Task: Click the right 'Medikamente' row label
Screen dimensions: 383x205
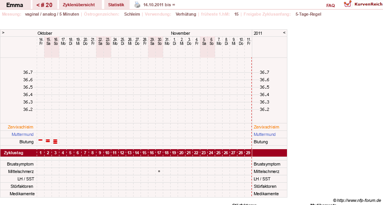Action: coord(266,194)
